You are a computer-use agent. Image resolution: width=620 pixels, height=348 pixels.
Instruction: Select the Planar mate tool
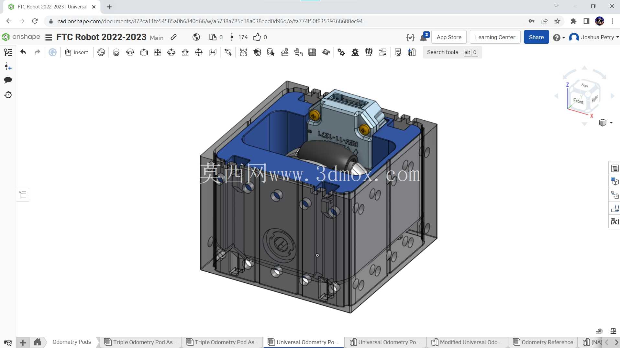pos(158,52)
